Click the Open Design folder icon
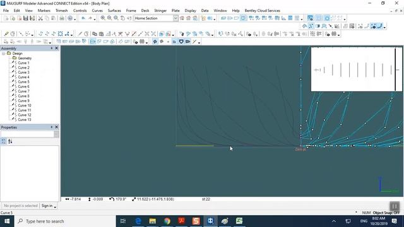This screenshot has width=404, height=227. (x=13, y=18)
